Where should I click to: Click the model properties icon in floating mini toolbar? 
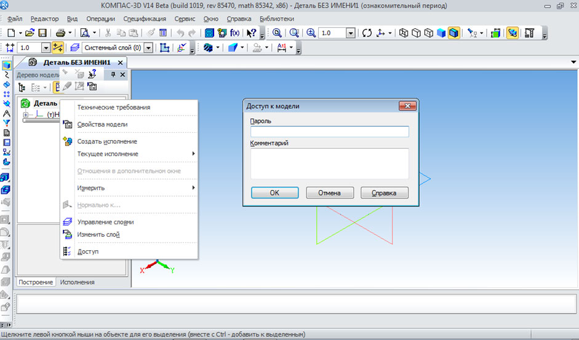tap(92, 86)
